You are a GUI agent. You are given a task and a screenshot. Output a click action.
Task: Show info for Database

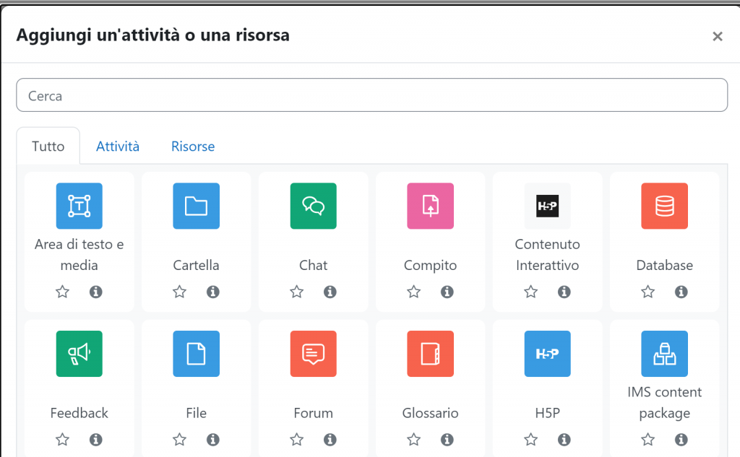tap(681, 292)
